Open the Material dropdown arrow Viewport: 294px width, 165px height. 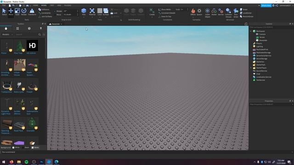click(92, 17)
